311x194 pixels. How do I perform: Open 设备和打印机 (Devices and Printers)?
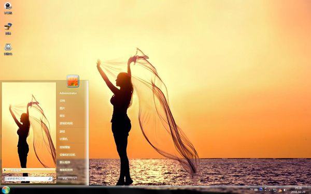click(x=67, y=155)
